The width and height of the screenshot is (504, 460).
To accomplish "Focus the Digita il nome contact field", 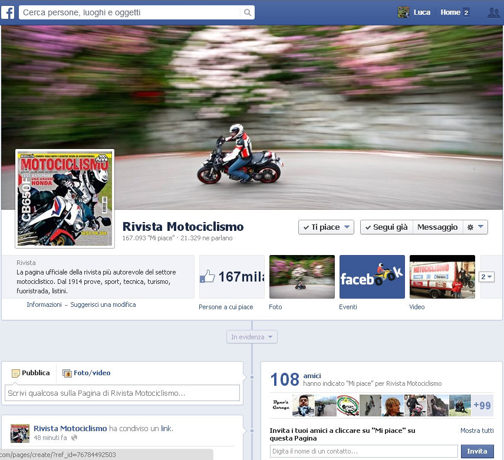I will [364, 451].
